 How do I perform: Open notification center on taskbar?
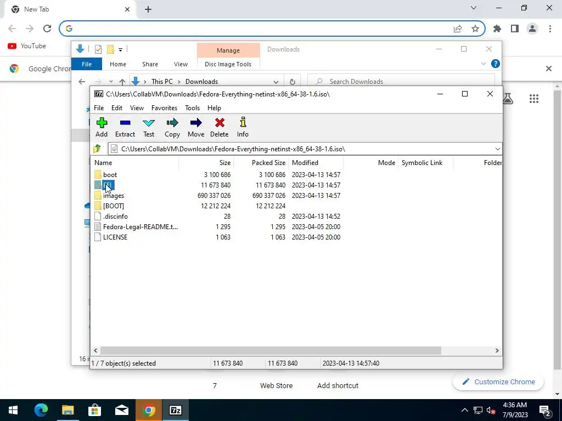tap(545, 410)
